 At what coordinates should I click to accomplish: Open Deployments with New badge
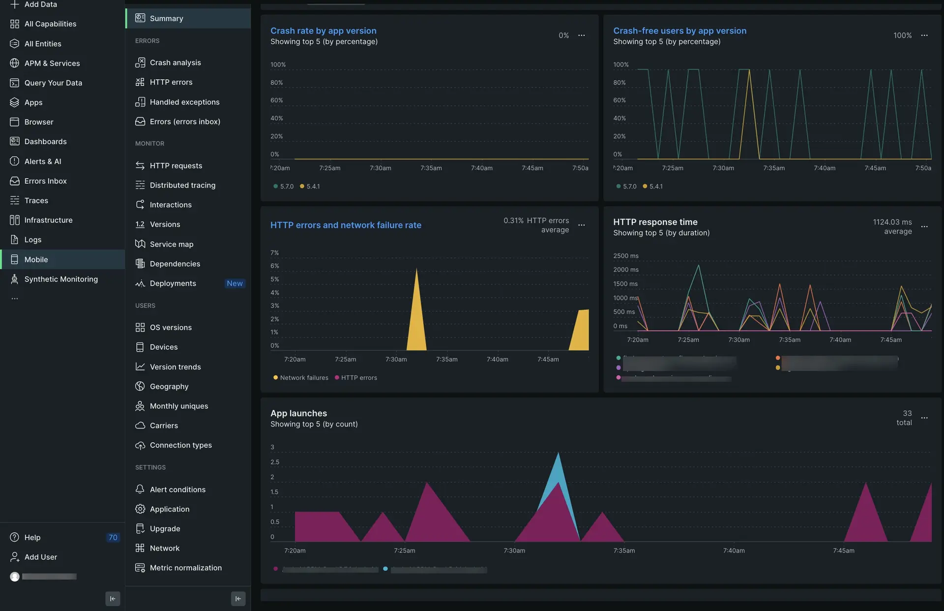coord(172,283)
